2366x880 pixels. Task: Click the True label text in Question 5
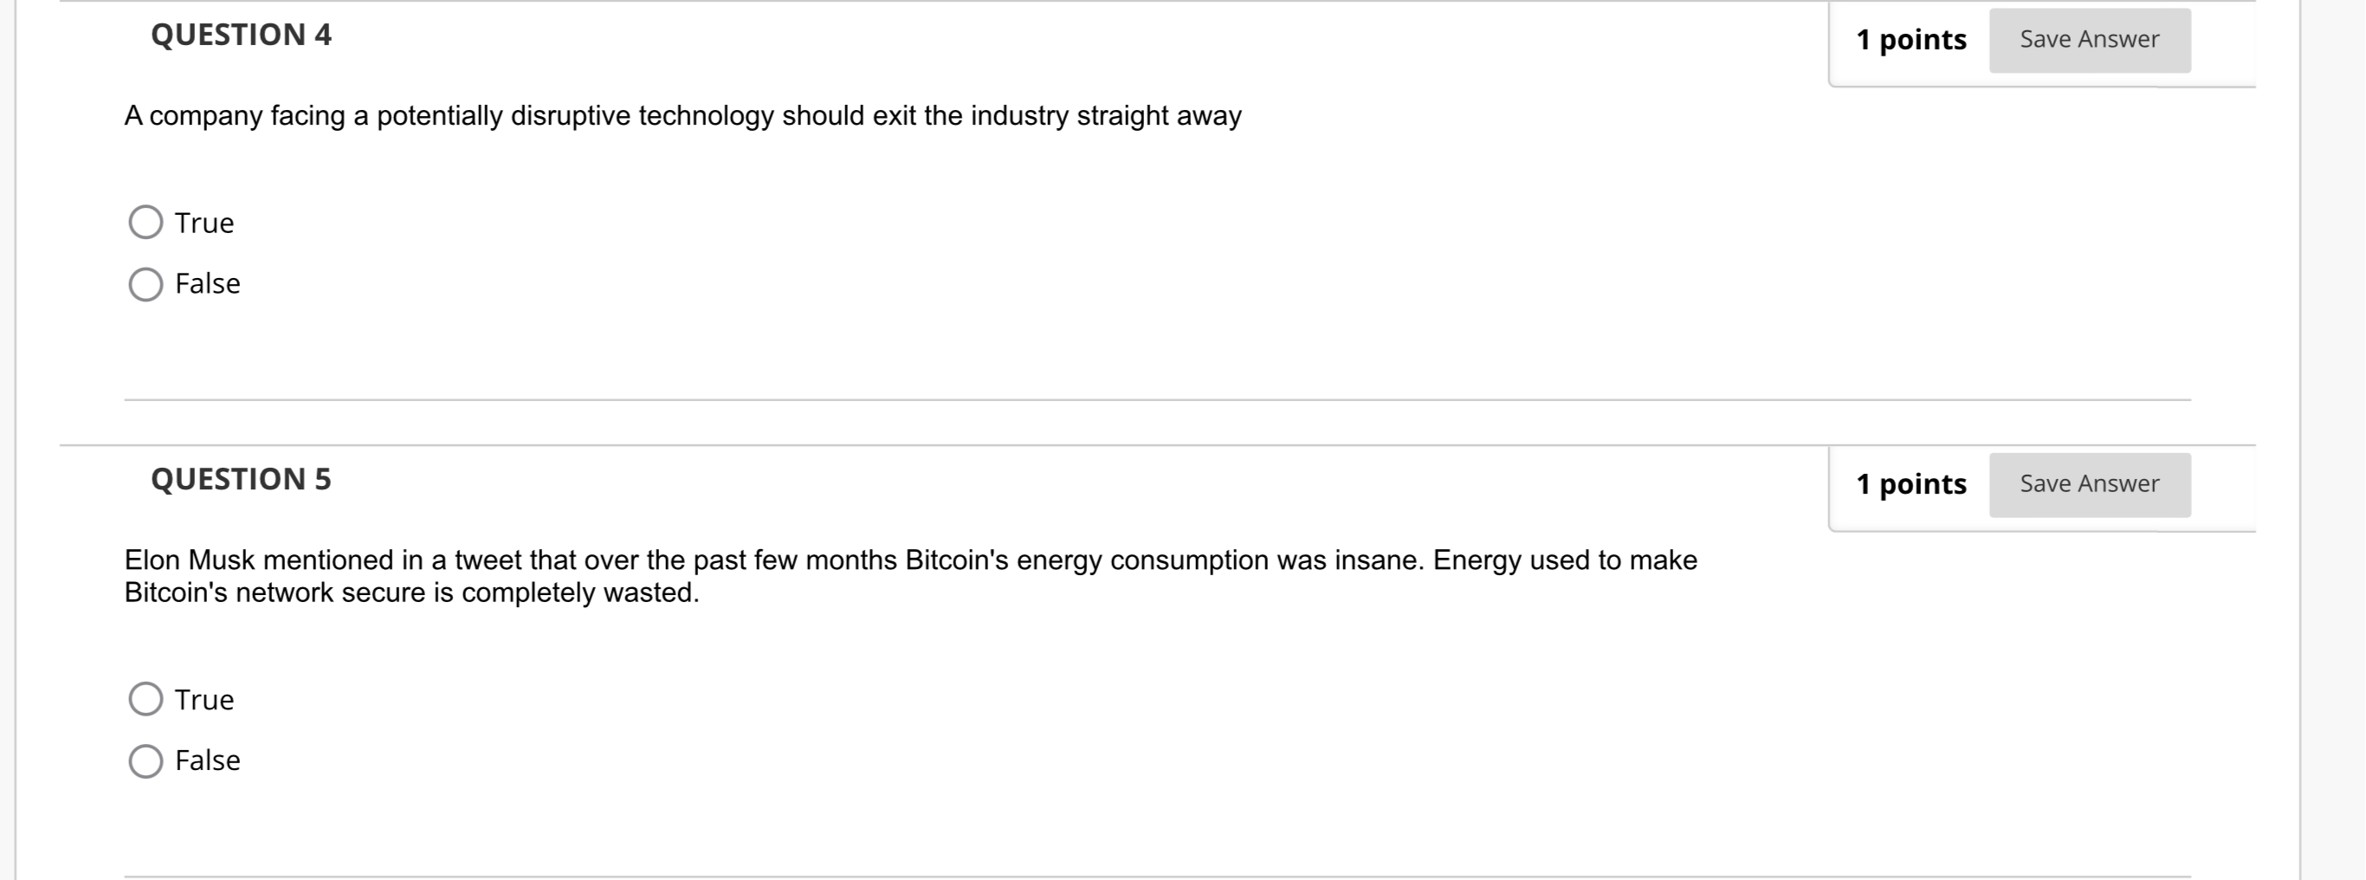coord(204,698)
